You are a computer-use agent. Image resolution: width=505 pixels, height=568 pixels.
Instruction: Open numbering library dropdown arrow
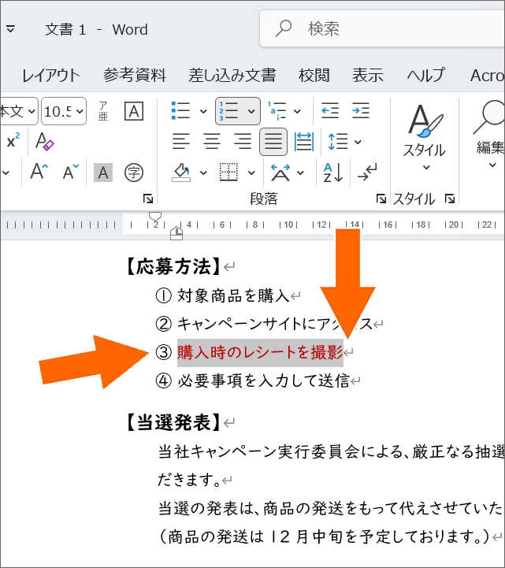251,111
